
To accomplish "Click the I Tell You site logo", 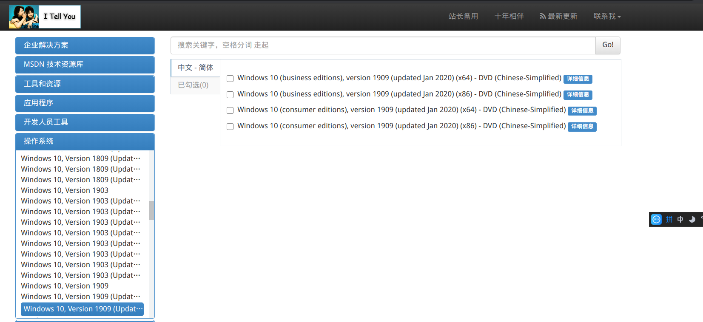I will pyautogui.click(x=45, y=17).
